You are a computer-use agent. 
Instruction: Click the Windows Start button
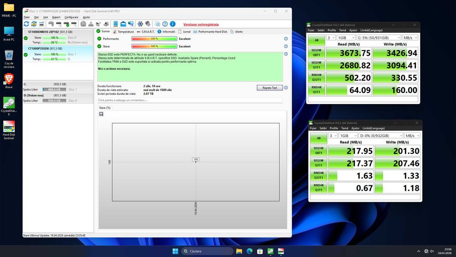176,251
